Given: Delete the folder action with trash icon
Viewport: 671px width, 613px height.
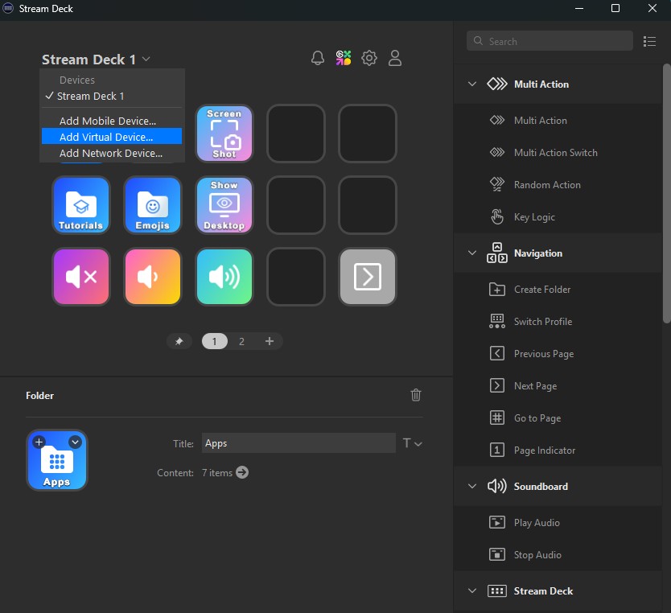Looking at the screenshot, I should tap(416, 395).
